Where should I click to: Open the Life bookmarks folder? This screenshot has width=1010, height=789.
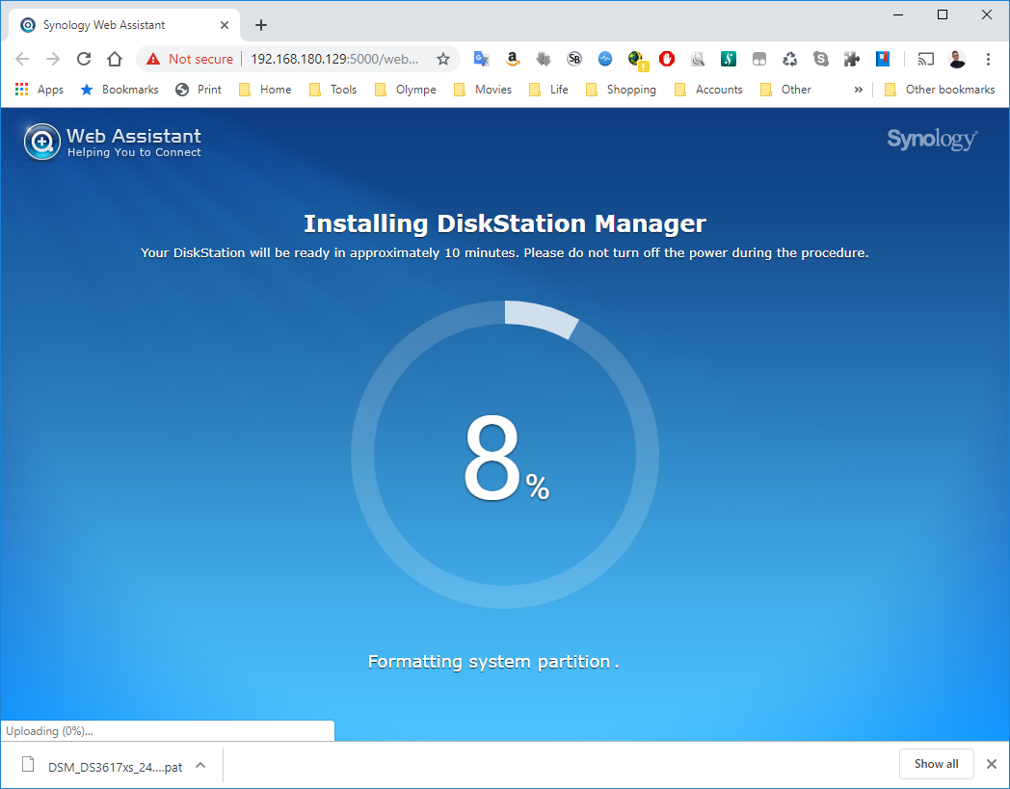[548, 90]
